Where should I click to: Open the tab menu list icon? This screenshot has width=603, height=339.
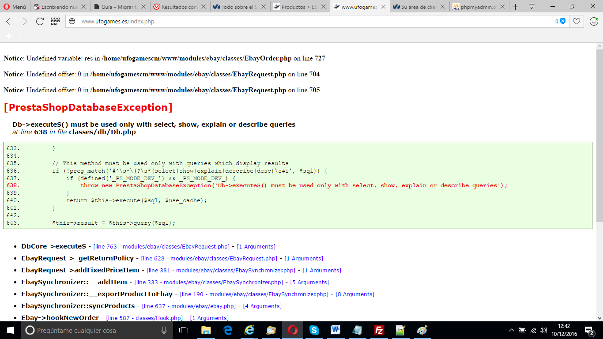(x=531, y=7)
